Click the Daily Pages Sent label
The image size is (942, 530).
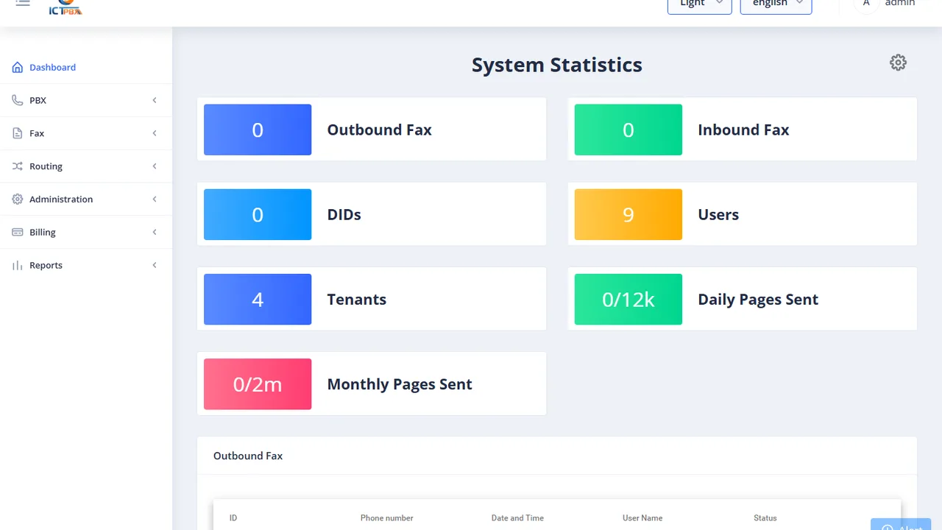point(758,299)
